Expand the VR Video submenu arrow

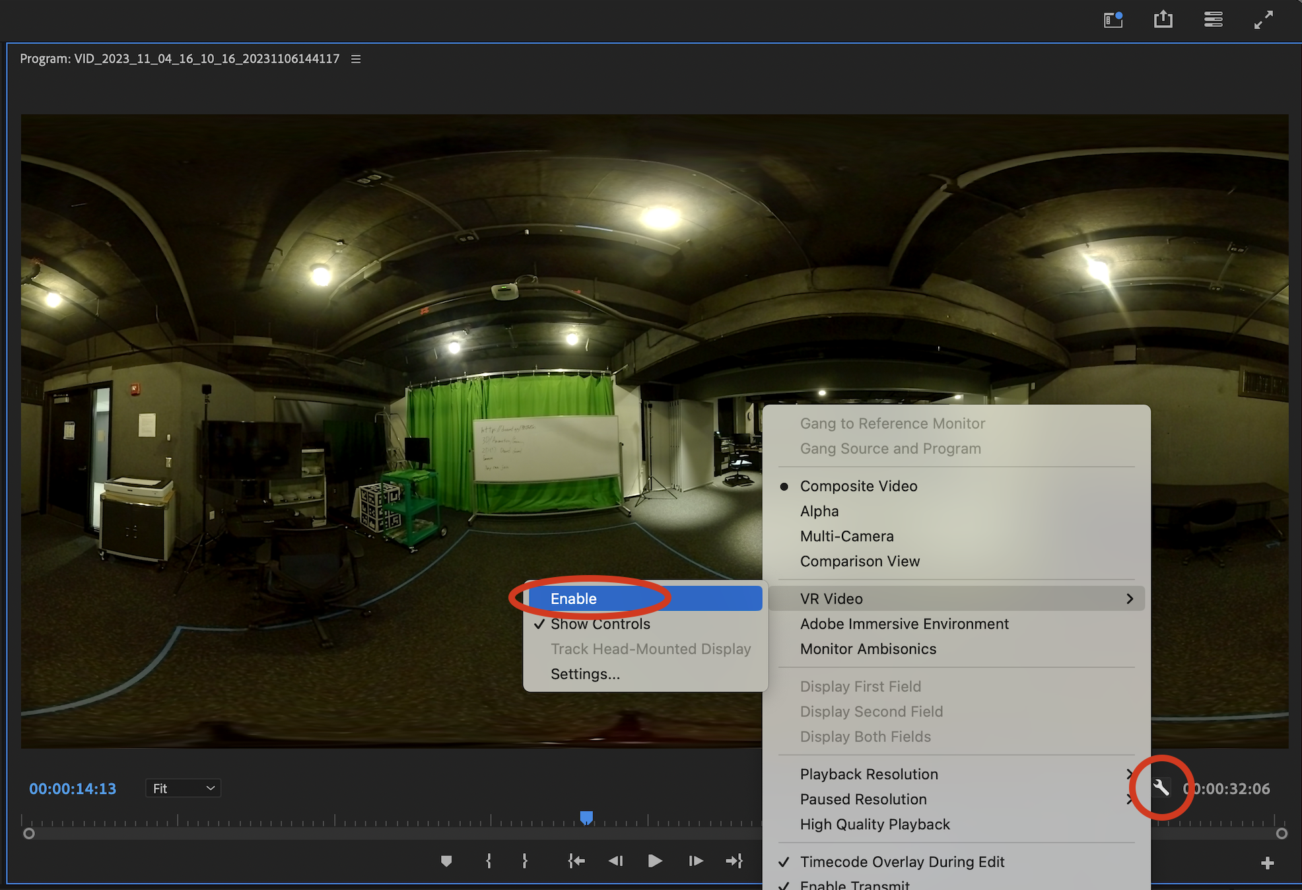pyautogui.click(x=1130, y=598)
